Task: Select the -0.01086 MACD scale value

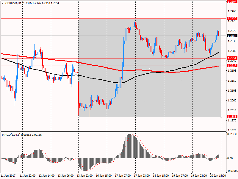Action: pyautogui.click(x=232, y=171)
